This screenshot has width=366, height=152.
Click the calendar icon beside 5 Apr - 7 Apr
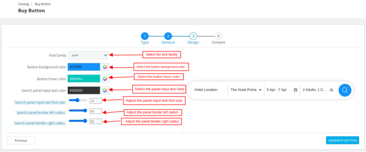(x=296, y=90)
